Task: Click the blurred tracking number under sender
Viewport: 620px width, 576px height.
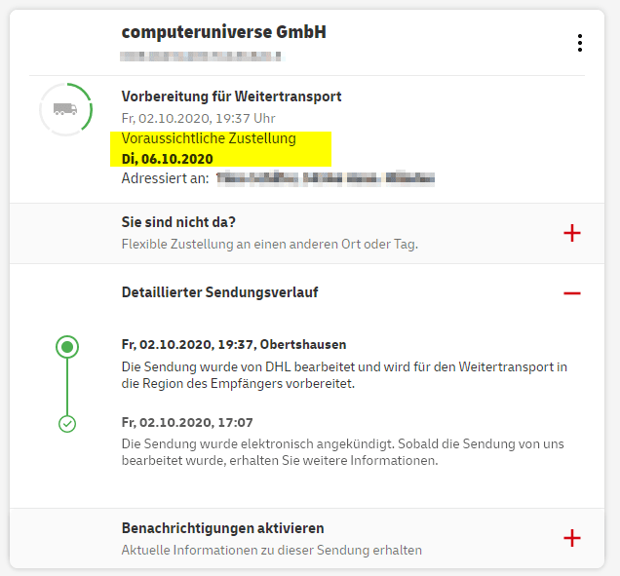Action: point(201,56)
